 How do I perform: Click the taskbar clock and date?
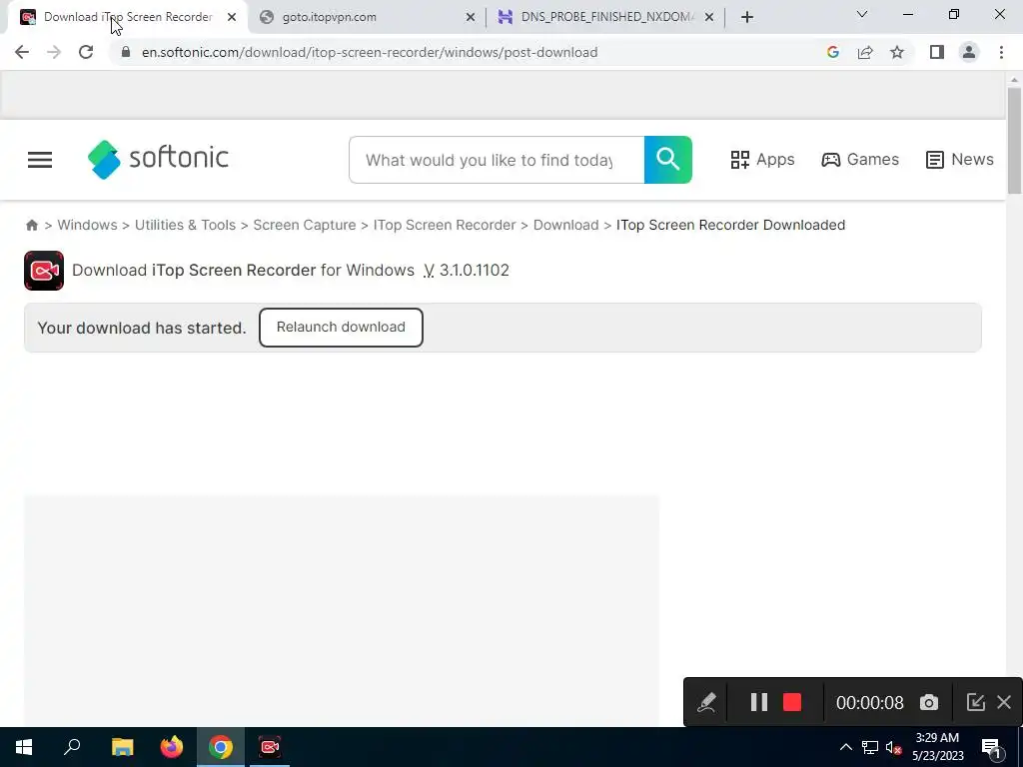tap(937, 747)
